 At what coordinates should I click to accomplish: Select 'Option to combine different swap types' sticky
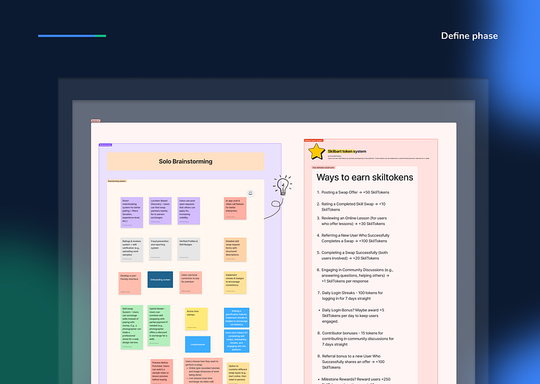238,373
